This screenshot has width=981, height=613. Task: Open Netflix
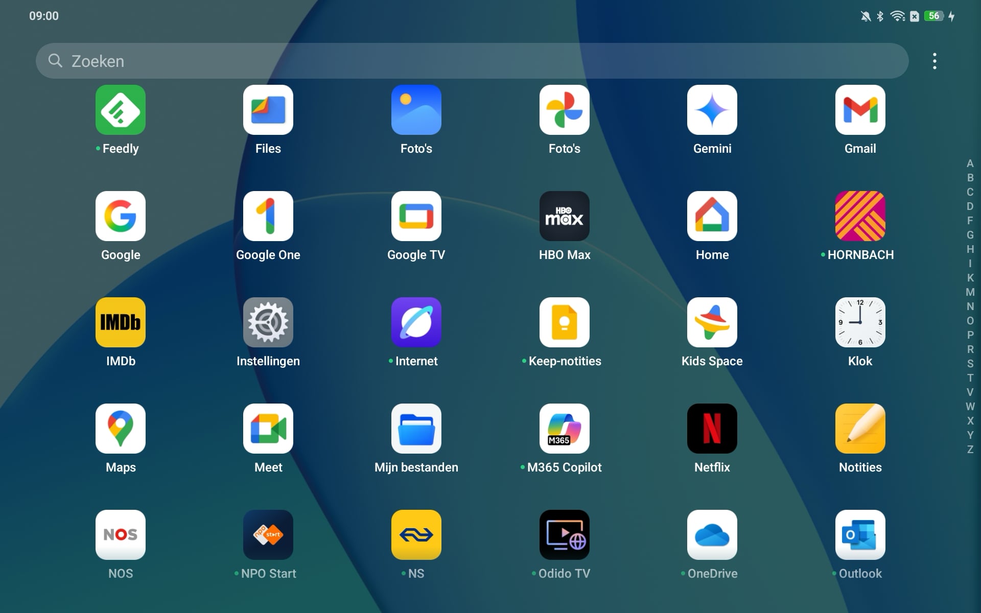pyautogui.click(x=712, y=429)
